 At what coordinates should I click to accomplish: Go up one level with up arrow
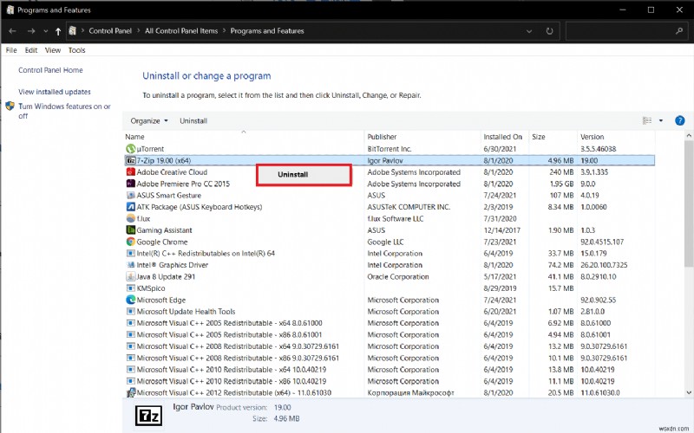click(x=58, y=31)
